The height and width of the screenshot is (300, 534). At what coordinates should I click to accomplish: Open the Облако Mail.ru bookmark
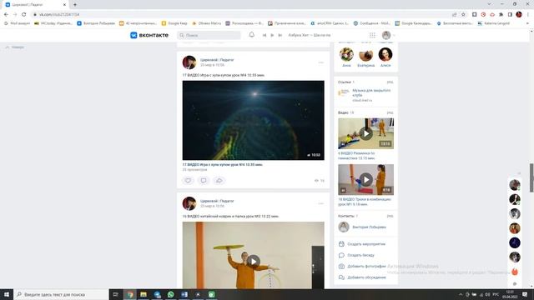pos(206,23)
